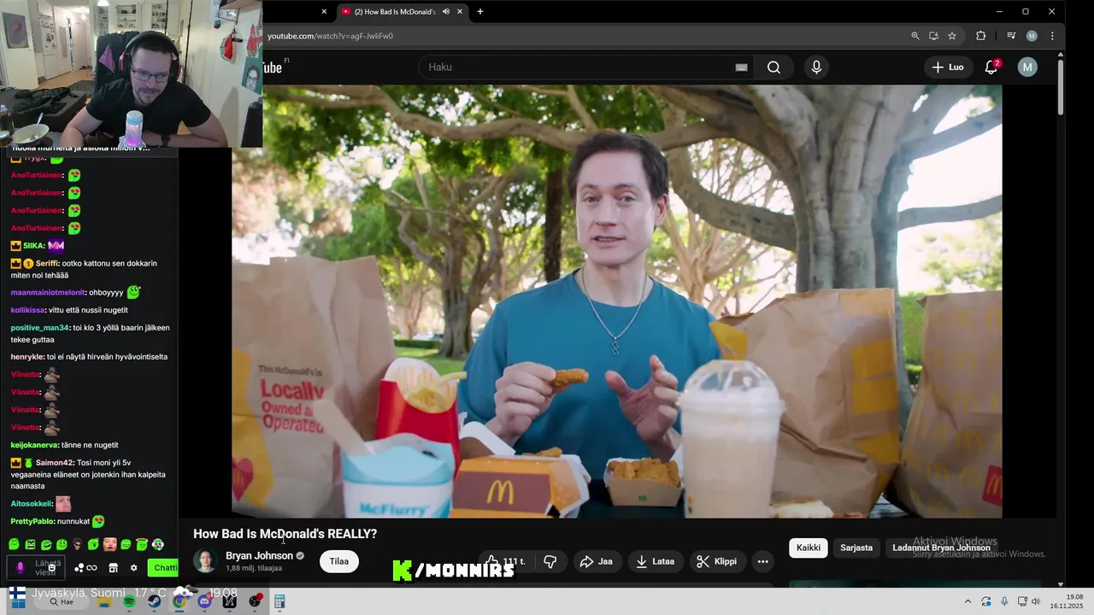Open YouTube notifications bell
Screen dimensions: 1094x615
click(x=991, y=67)
